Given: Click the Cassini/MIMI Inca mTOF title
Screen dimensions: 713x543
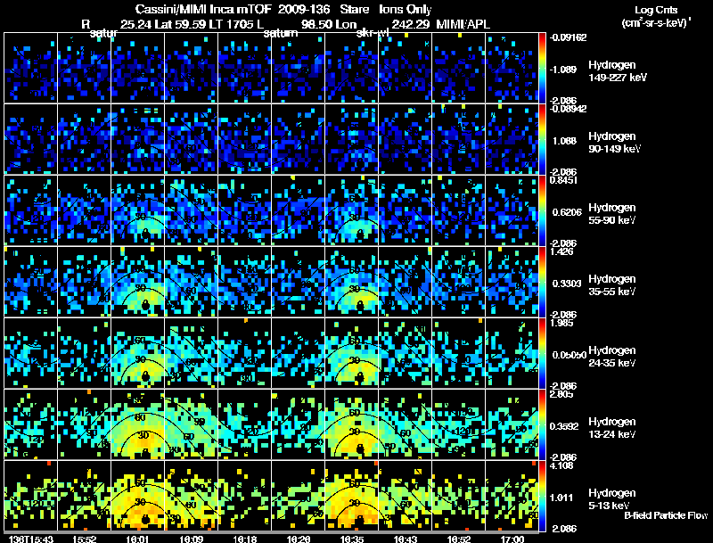Looking at the screenshot, I should pos(203,9).
